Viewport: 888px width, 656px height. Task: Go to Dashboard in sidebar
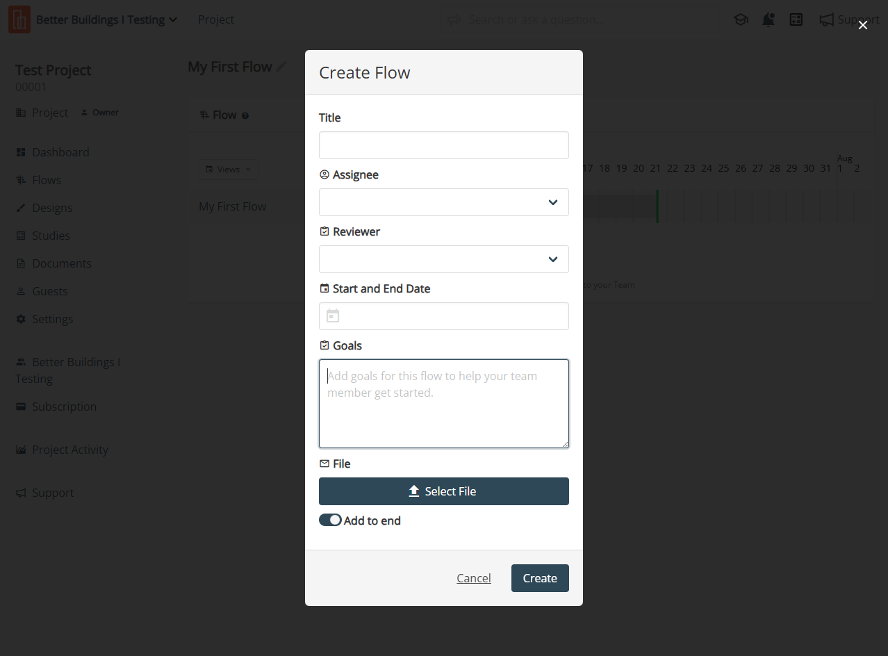click(53, 152)
